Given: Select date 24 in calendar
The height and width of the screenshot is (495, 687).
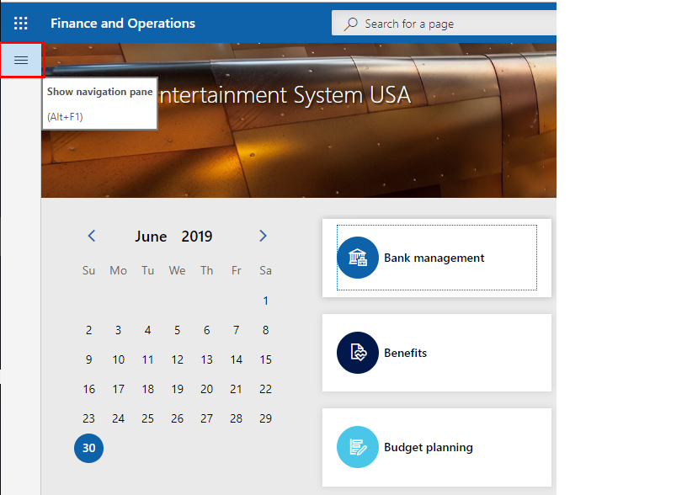Looking at the screenshot, I should point(119,418).
